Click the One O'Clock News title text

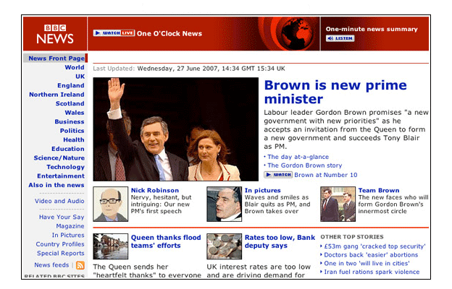169,33
